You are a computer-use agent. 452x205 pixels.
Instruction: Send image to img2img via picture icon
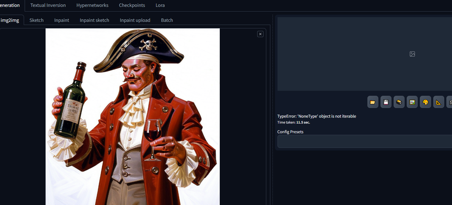412,102
